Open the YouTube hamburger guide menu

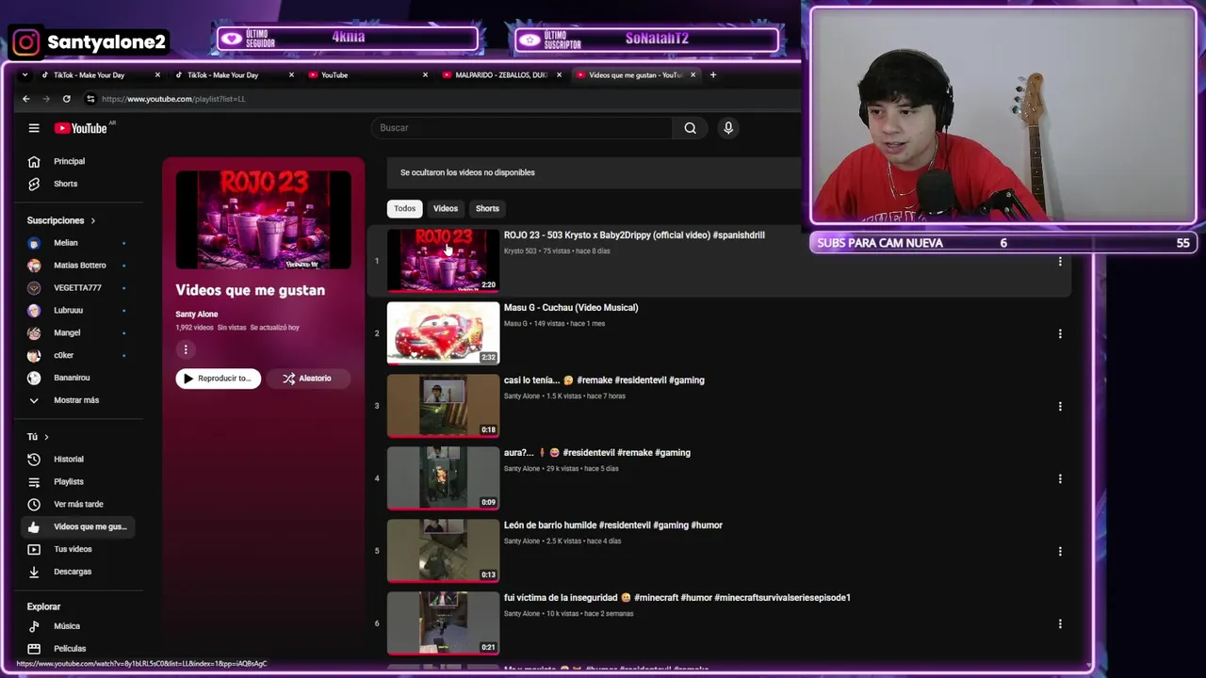(34, 128)
